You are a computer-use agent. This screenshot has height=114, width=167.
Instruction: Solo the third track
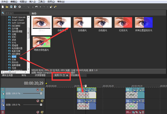(x=42, y=112)
